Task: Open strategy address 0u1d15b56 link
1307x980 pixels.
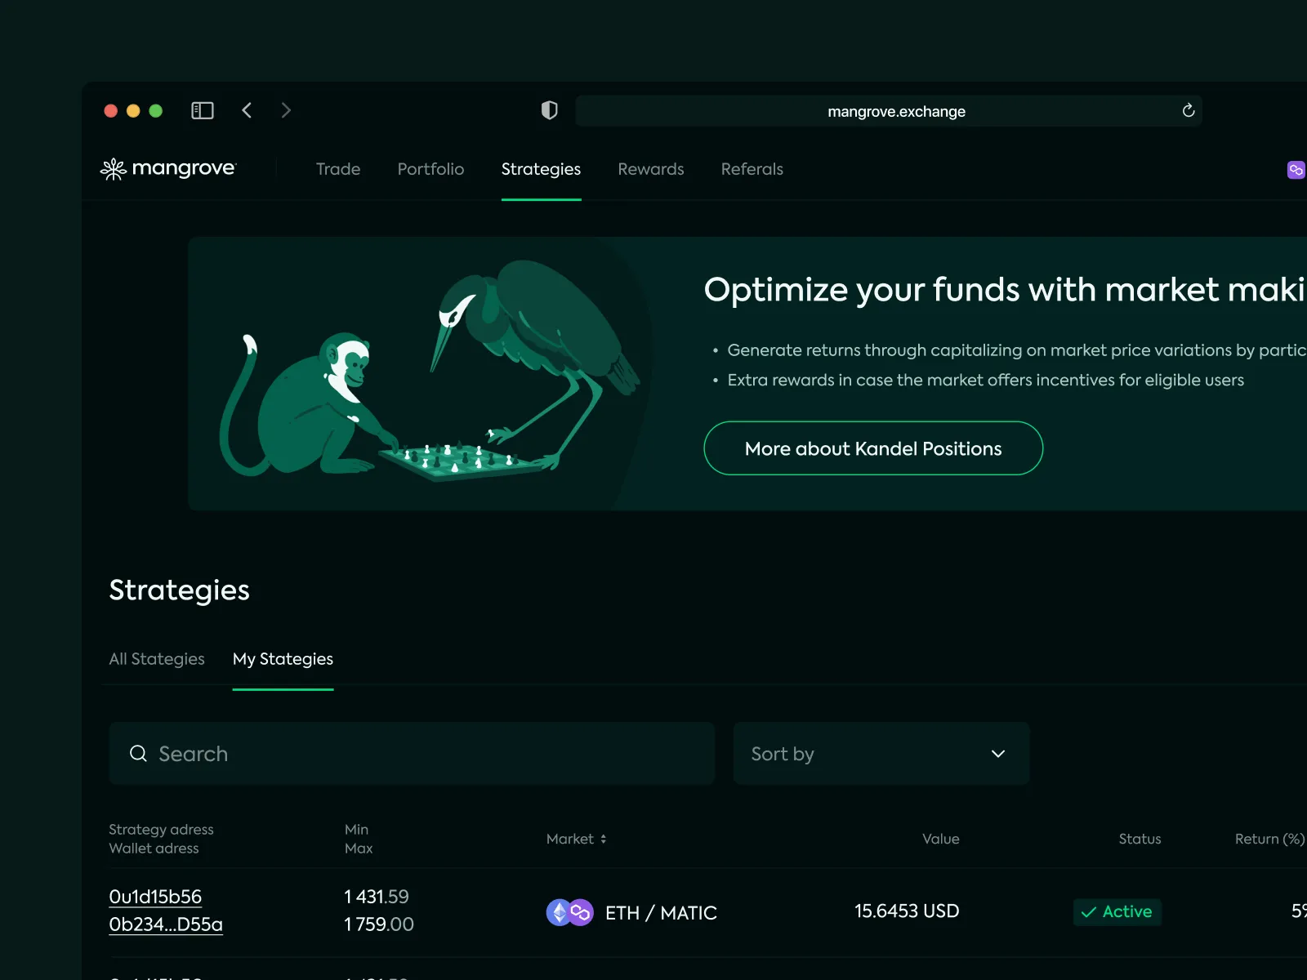Action: click(x=155, y=897)
